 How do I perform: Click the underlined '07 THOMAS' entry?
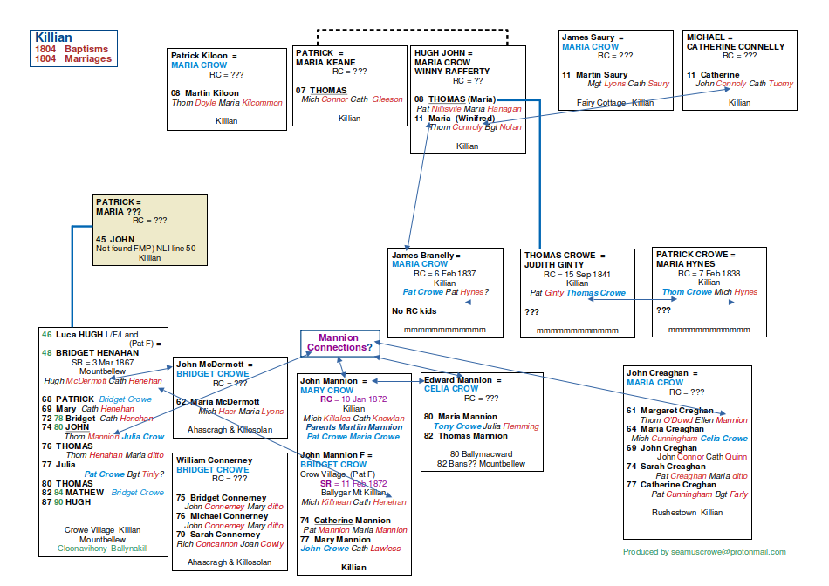321,90
